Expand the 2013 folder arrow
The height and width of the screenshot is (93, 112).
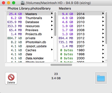pos(103,33)
